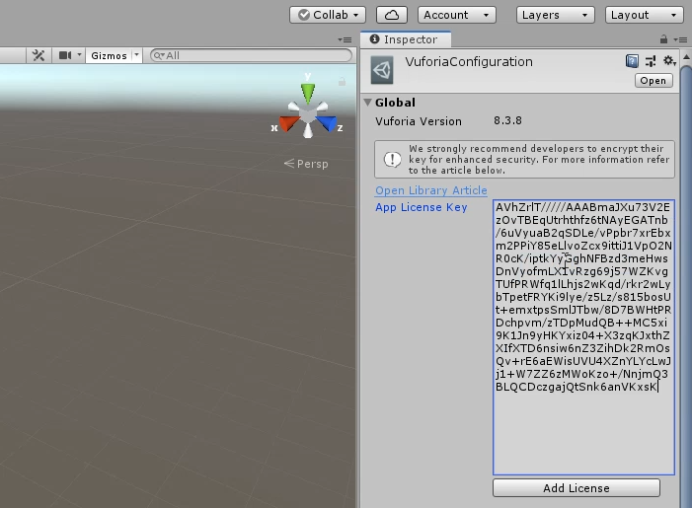
Task: Open the Gizmos dropdown arrow
Action: point(137,55)
